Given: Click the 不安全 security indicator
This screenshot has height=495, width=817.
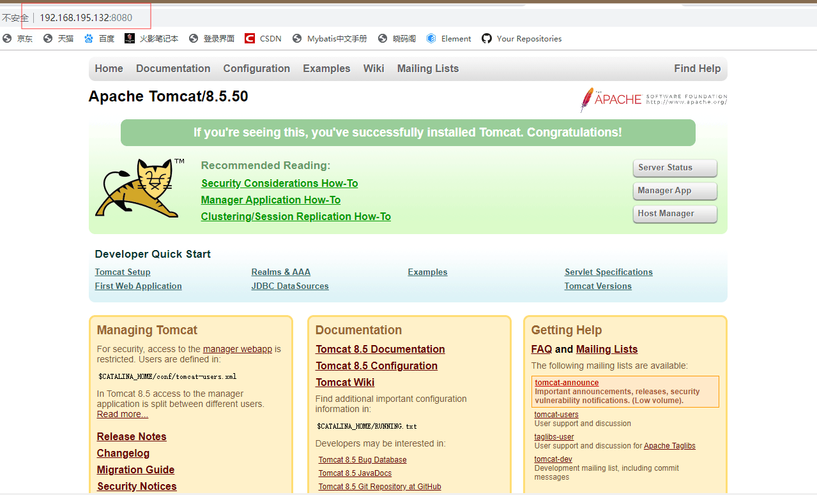Looking at the screenshot, I should 15,18.
